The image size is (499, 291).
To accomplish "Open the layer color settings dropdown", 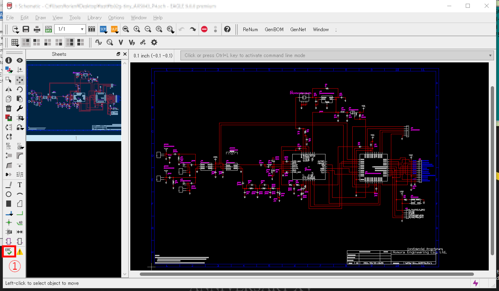I will [x=9, y=70].
